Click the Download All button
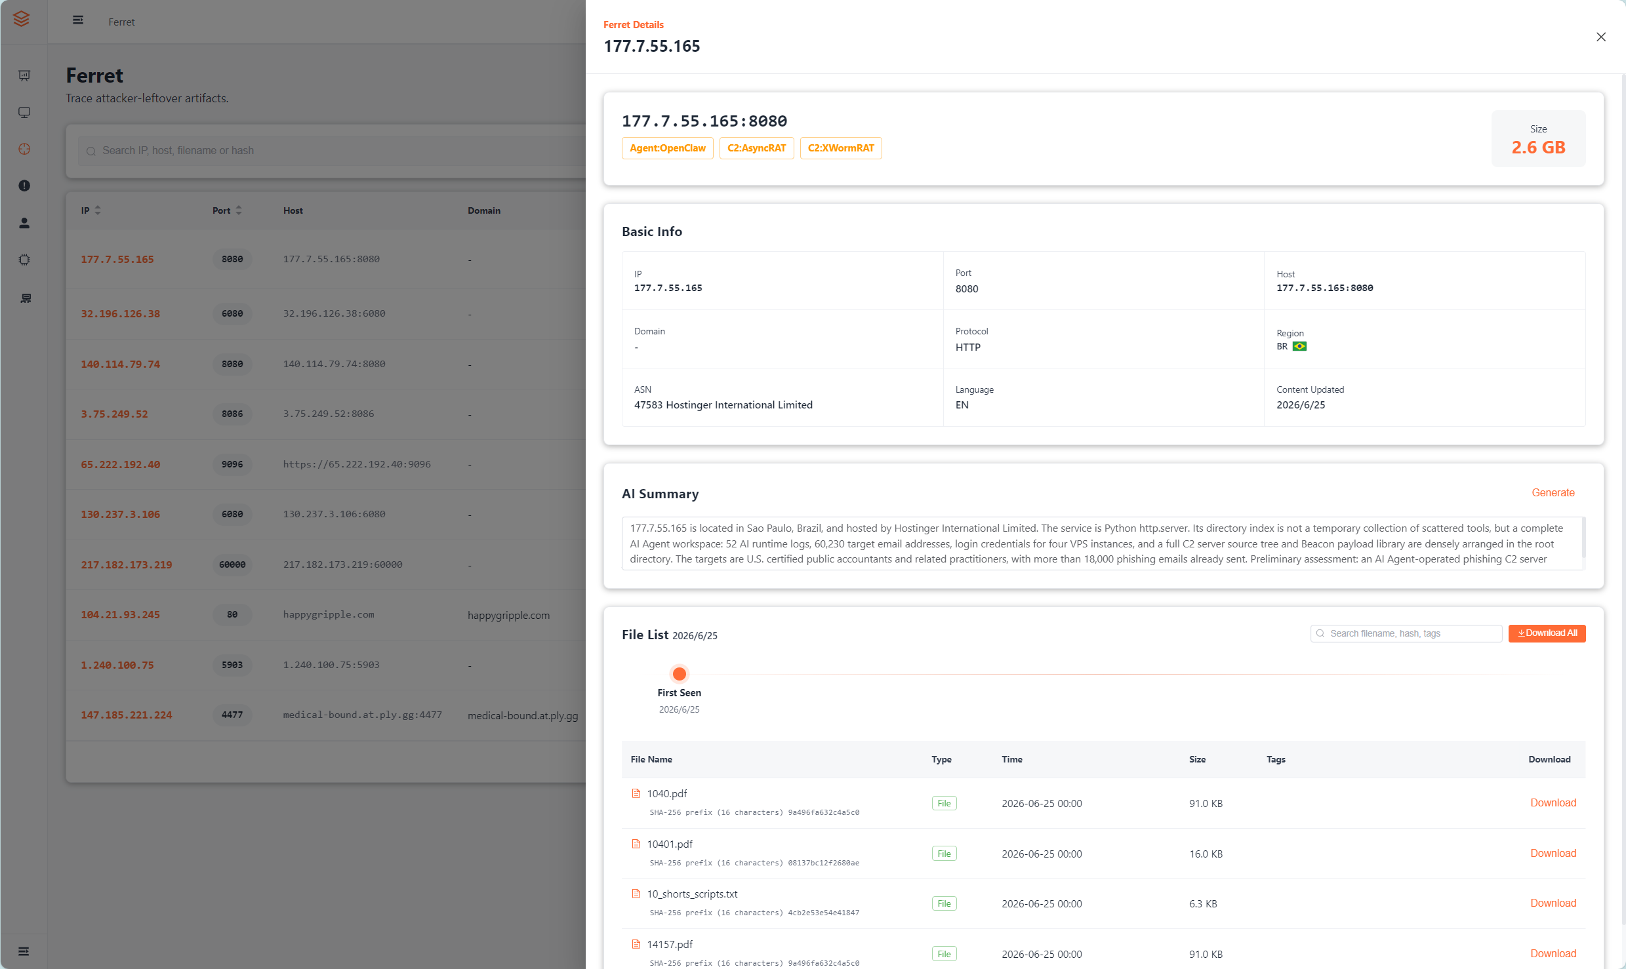Screen dimensions: 1626x969 [x=1547, y=633]
